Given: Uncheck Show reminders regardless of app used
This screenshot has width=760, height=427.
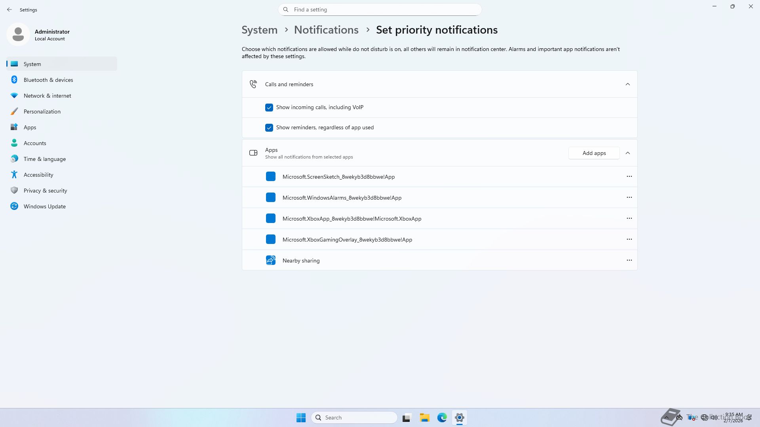Looking at the screenshot, I should pyautogui.click(x=269, y=128).
